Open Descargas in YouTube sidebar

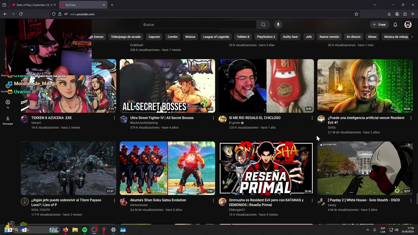(x=8, y=120)
